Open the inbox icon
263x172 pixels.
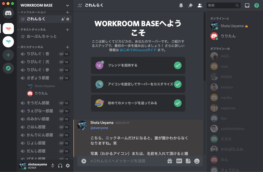point(247,5)
